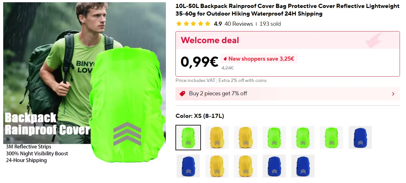This screenshot has width=406, height=183.
Task: Click the red price tag icon
Action: [182, 94]
